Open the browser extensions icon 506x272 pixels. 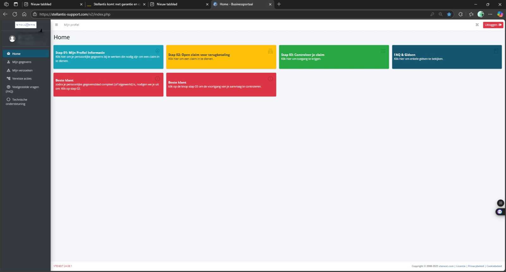tap(460, 14)
